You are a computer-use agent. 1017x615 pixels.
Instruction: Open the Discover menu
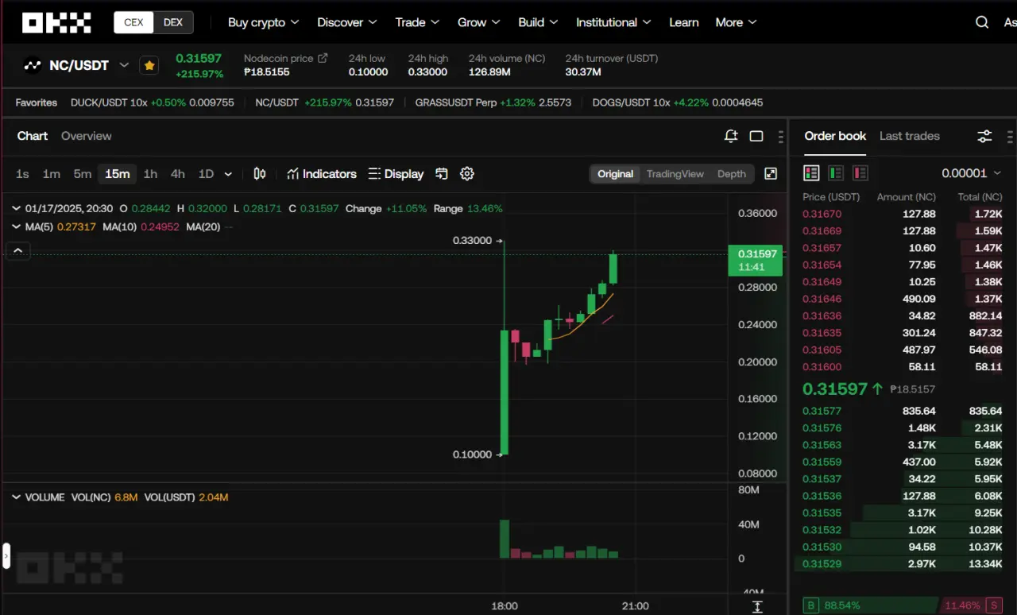coord(347,22)
